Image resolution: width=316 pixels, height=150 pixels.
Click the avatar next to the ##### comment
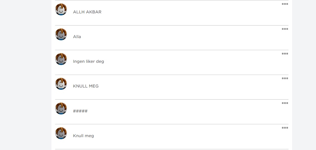[61, 109]
